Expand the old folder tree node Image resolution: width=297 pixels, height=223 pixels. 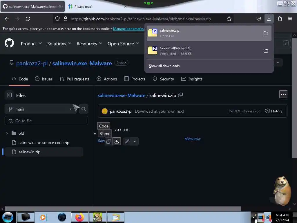7,133
